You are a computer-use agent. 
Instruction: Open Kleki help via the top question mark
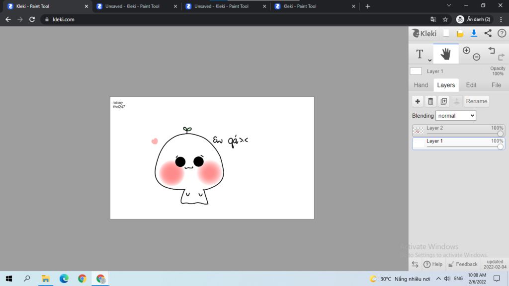coord(502,33)
